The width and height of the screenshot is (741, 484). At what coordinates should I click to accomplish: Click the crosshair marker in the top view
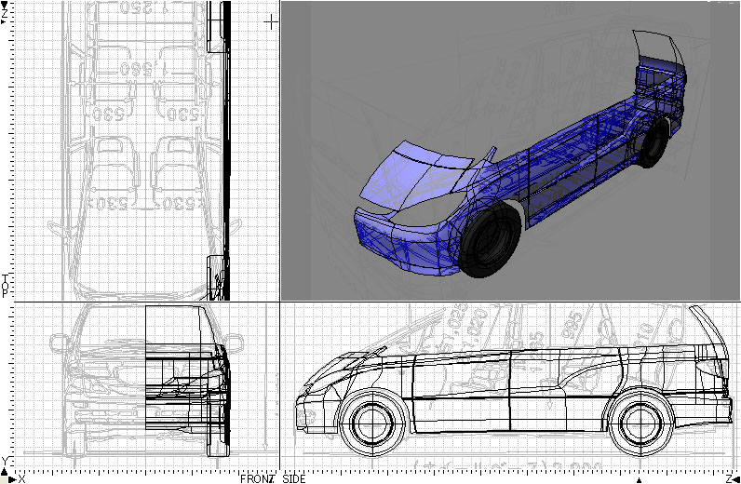click(x=271, y=21)
